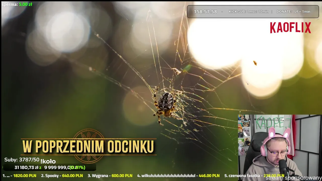This screenshot has width=322, height=181.
Task: Click the 1820.00 PLN top donor entry
Action: click(x=19, y=176)
